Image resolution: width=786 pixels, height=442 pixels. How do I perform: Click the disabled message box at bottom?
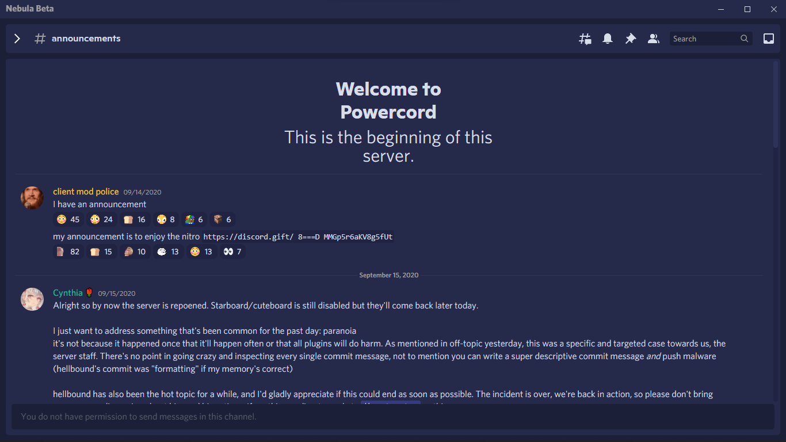click(x=393, y=416)
